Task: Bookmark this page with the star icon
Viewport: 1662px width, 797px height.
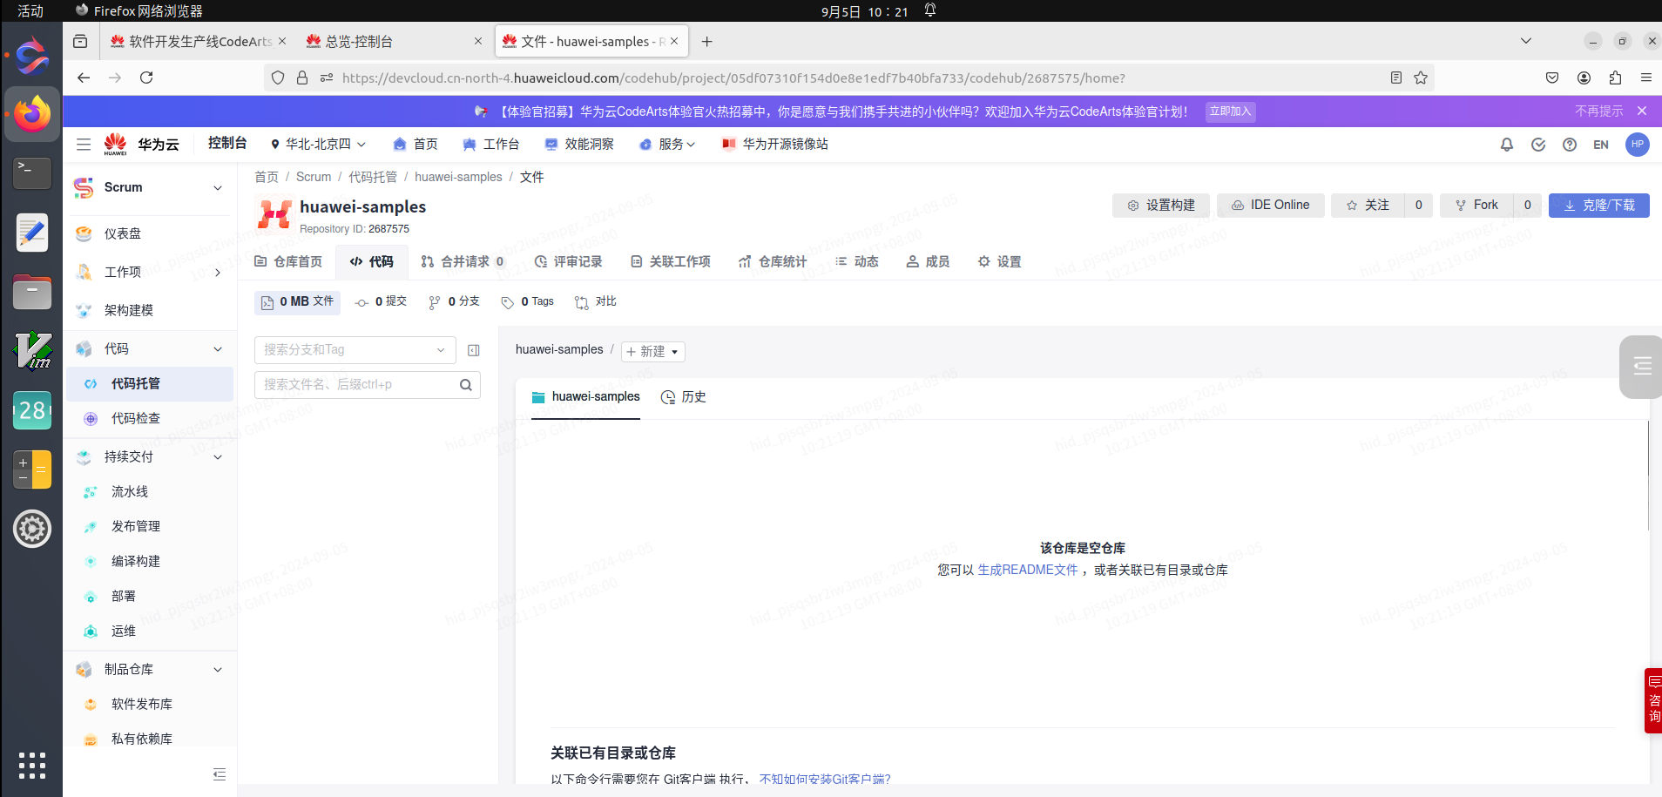Action: (1421, 78)
